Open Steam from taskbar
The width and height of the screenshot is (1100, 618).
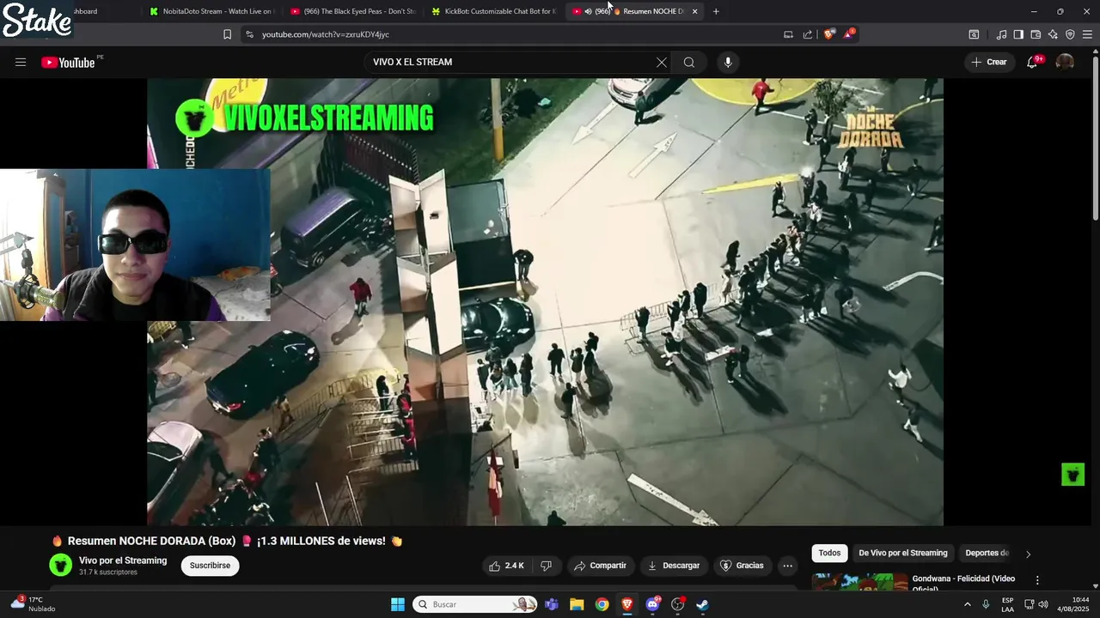[x=702, y=604]
